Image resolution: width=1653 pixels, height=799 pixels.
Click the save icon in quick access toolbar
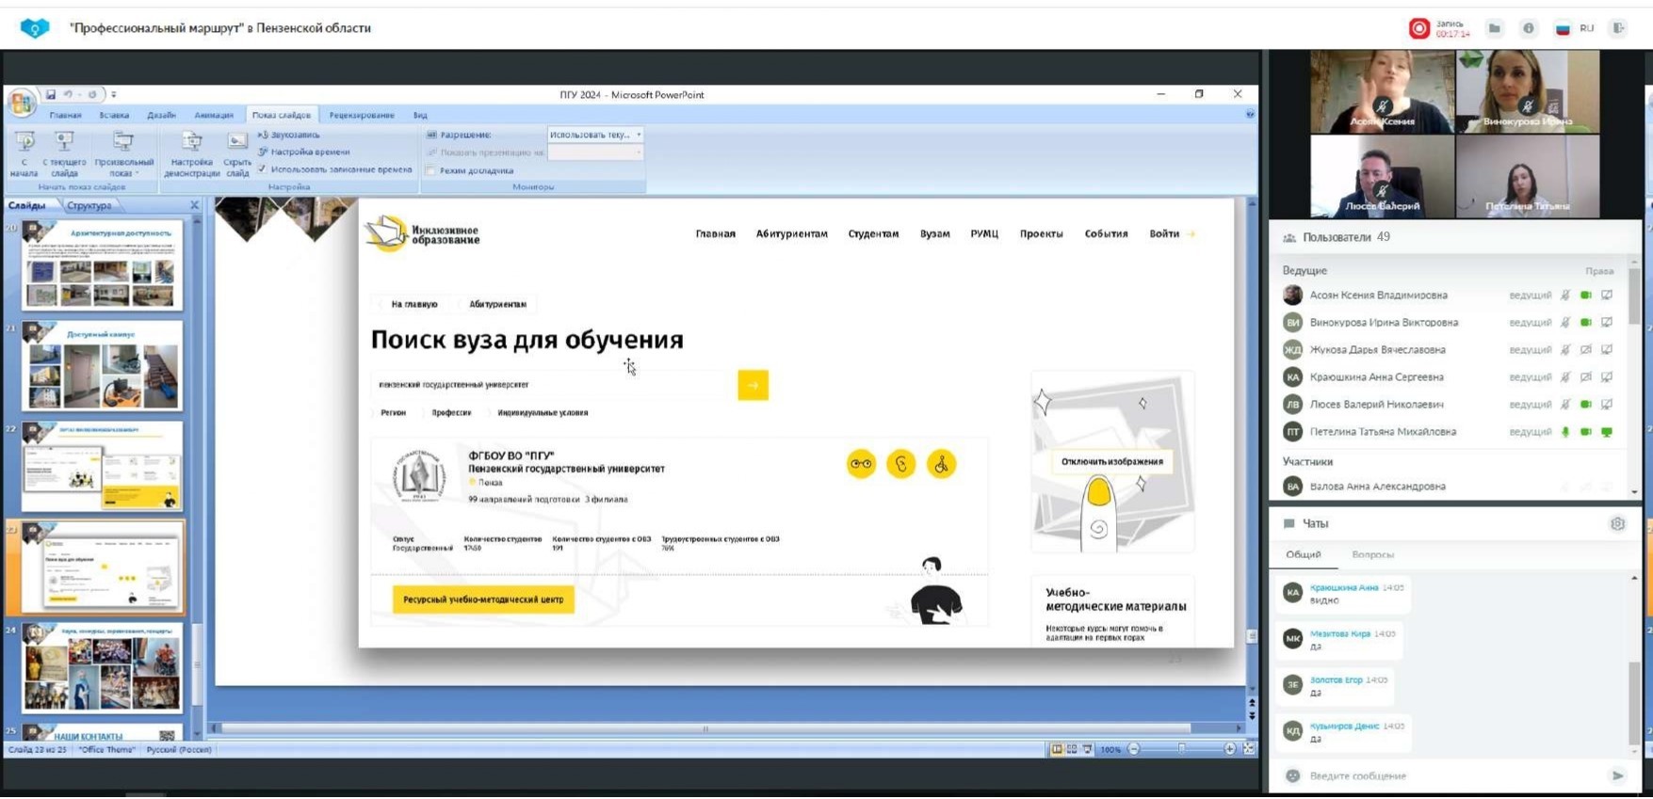[51, 95]
